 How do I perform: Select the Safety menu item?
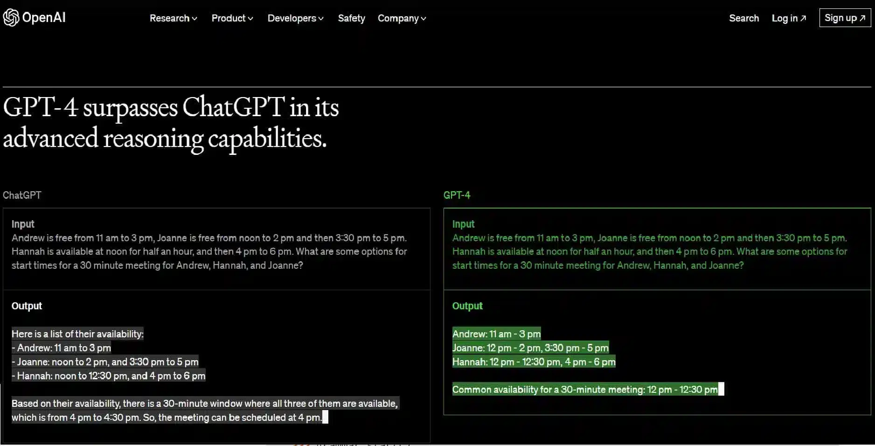(351, 18)
